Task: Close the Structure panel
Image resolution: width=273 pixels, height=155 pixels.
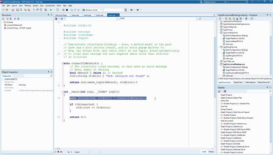Action: (51, 15)
